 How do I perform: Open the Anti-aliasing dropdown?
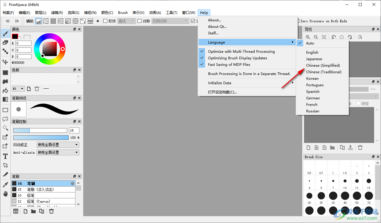click(58, 152)
